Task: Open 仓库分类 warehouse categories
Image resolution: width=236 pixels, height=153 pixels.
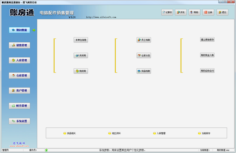Action: (x=144, y=55)
